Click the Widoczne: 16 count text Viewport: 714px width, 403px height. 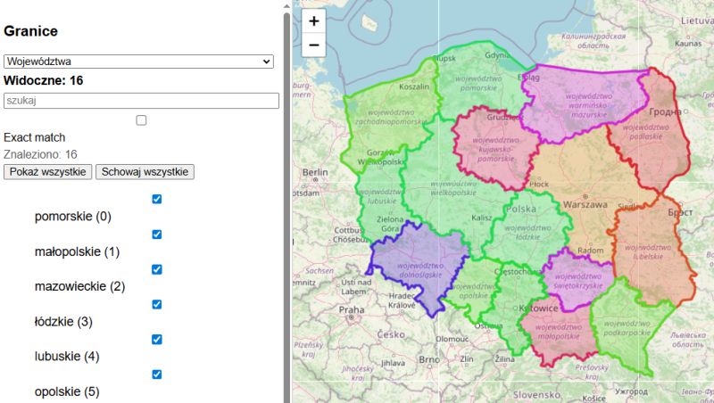43,80
